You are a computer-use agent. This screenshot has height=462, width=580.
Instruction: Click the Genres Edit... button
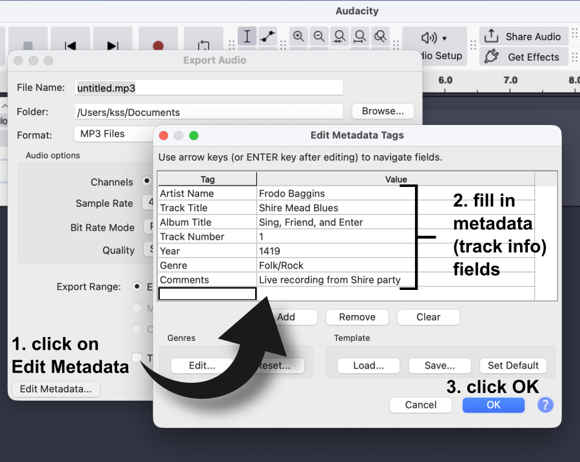[x=202, y=365]
